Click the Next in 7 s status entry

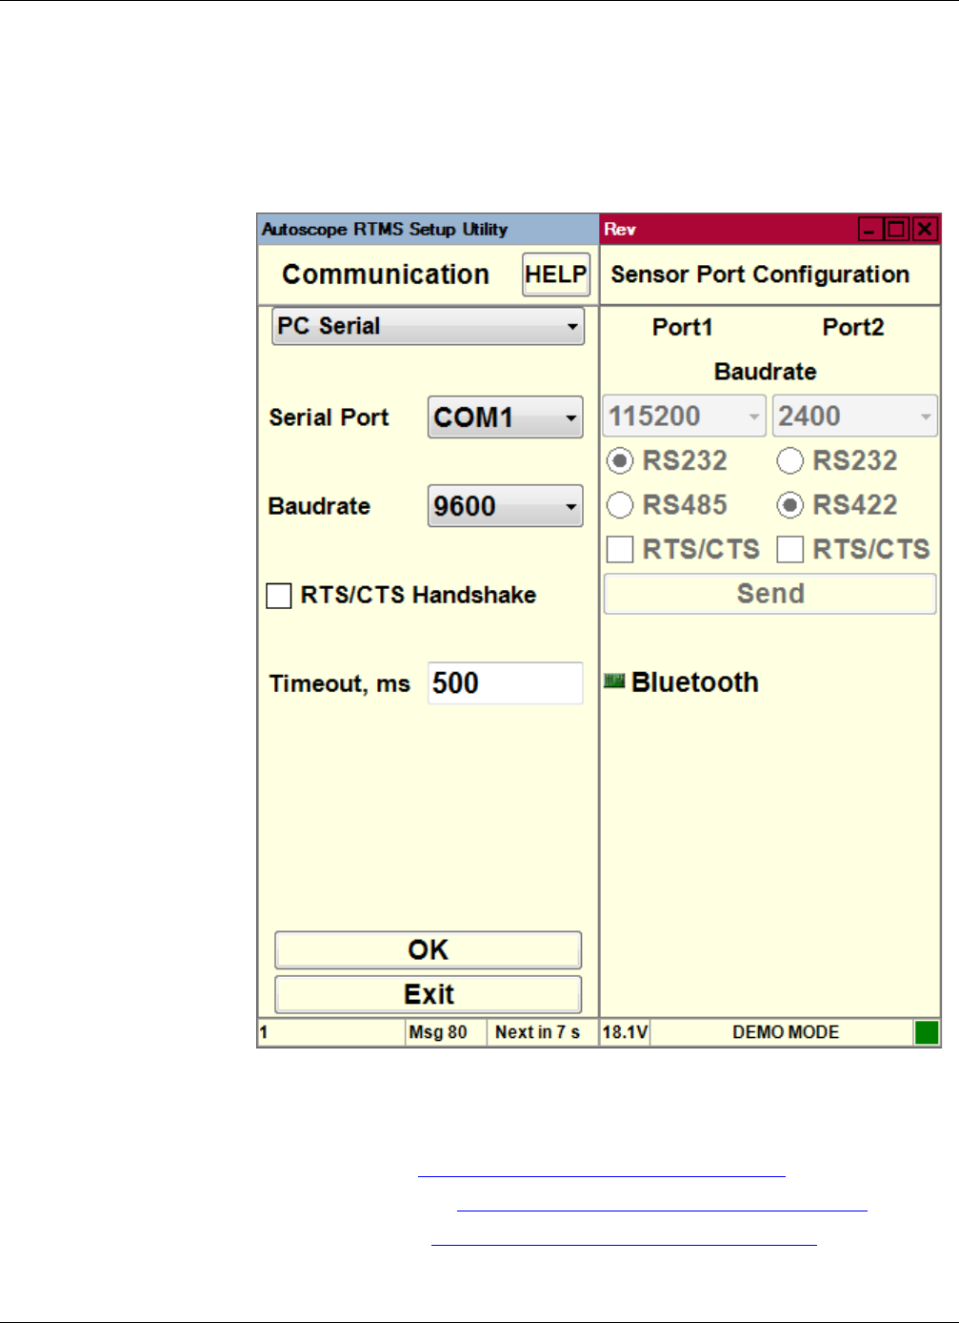pos(542,1032)
